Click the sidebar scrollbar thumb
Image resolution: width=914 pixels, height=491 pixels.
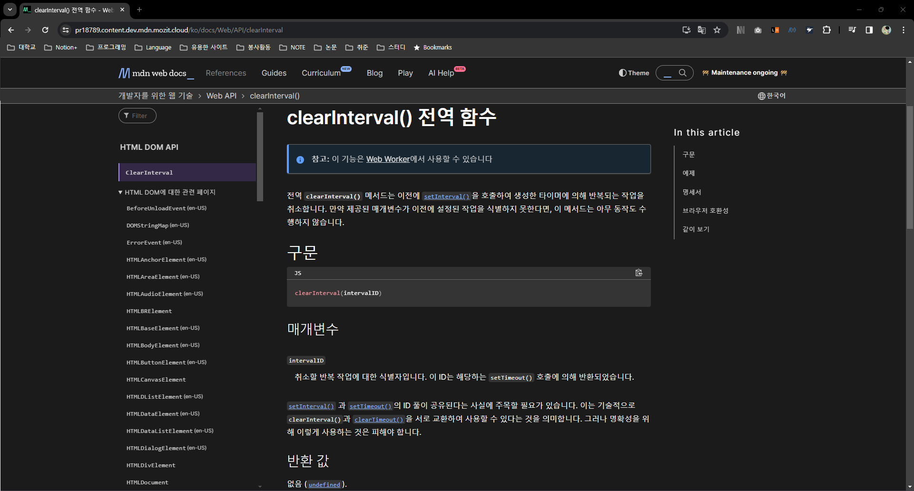[x=260, y=156]
